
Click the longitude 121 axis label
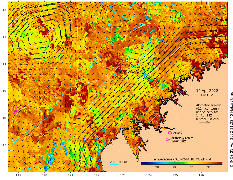[x=71, y=175]
